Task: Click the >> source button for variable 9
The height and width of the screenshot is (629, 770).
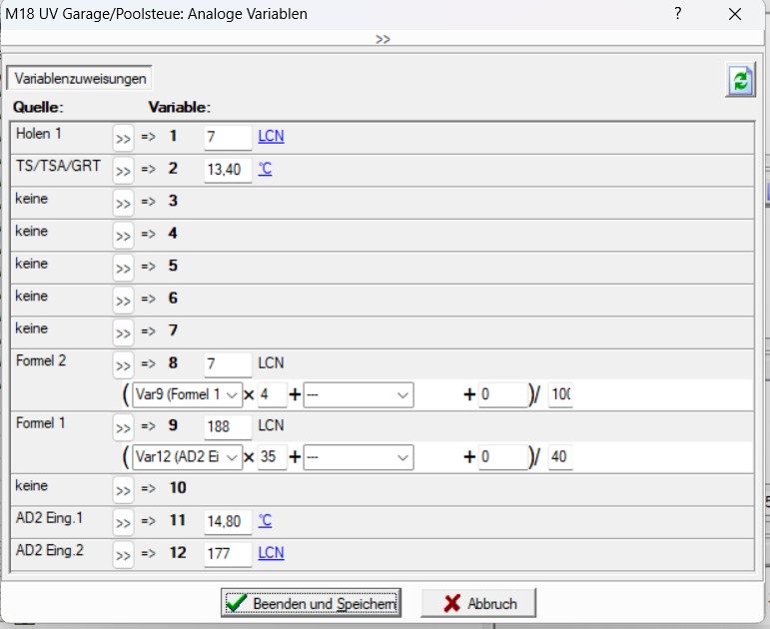Action: pyautogui.click(x=123, y=428)
